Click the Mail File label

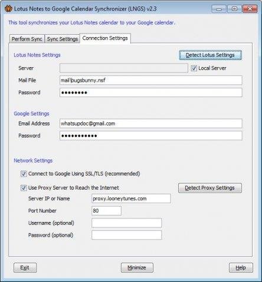(x=27, y=80)
